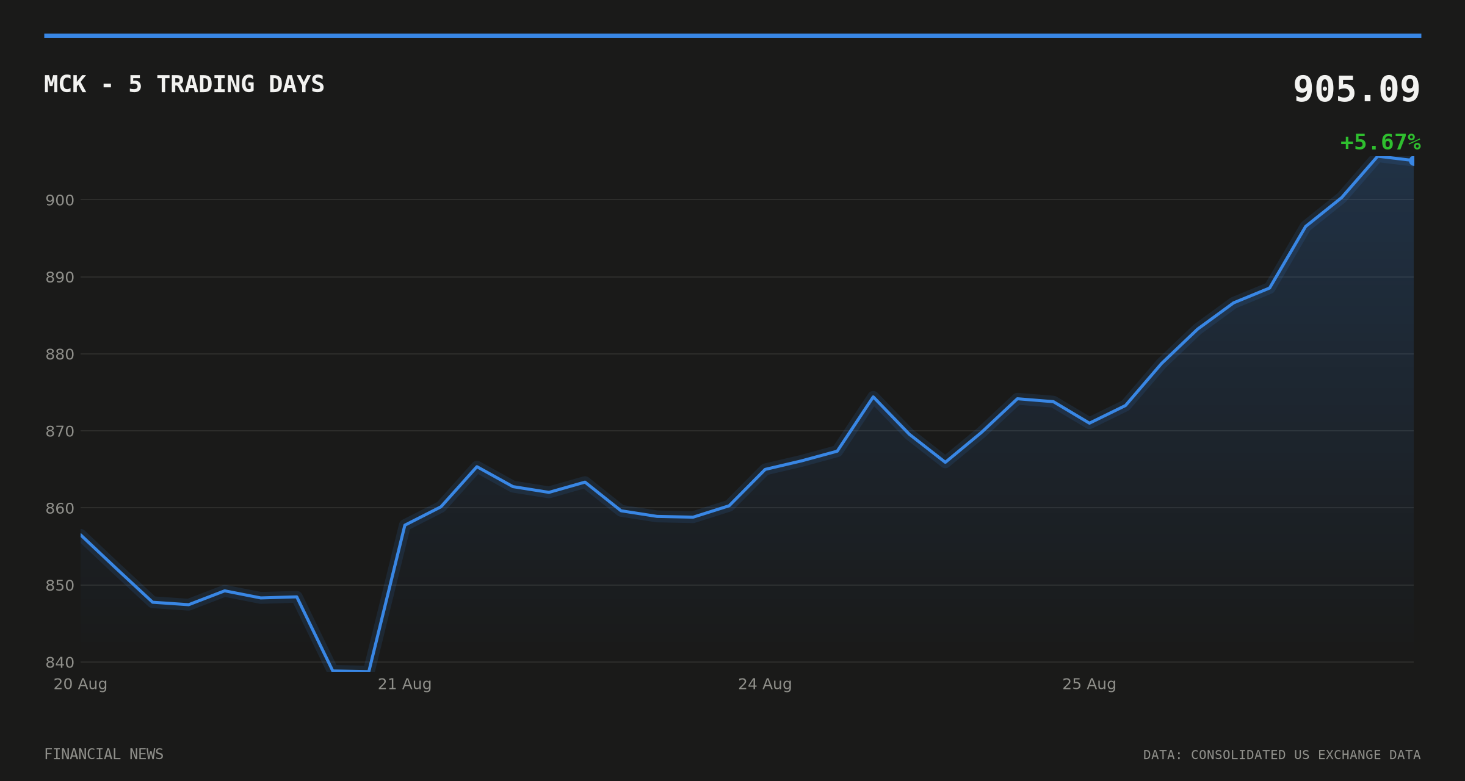The width and height of the screenshot is (1465, 781).
Task: Click the blue header bar at top
Action: point(733,35)
